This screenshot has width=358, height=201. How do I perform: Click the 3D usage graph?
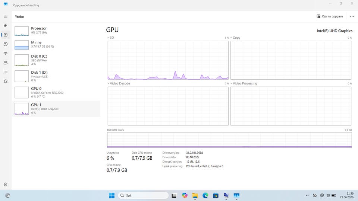[168, 60]
